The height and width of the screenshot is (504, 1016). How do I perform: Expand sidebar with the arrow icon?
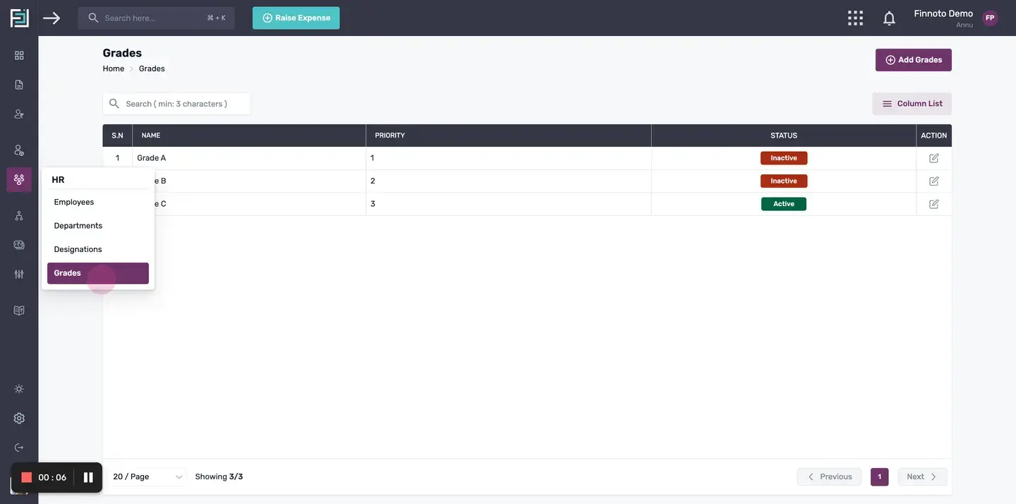pos(52,18)
